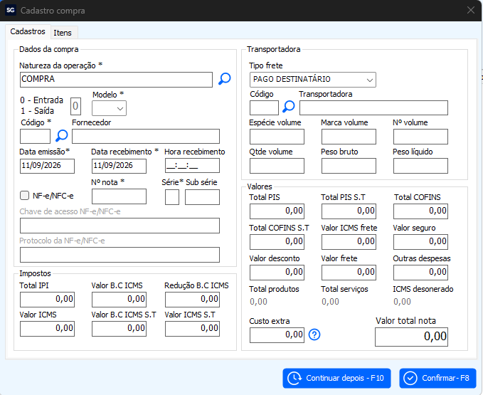Edit the Total IPI value

47,300
